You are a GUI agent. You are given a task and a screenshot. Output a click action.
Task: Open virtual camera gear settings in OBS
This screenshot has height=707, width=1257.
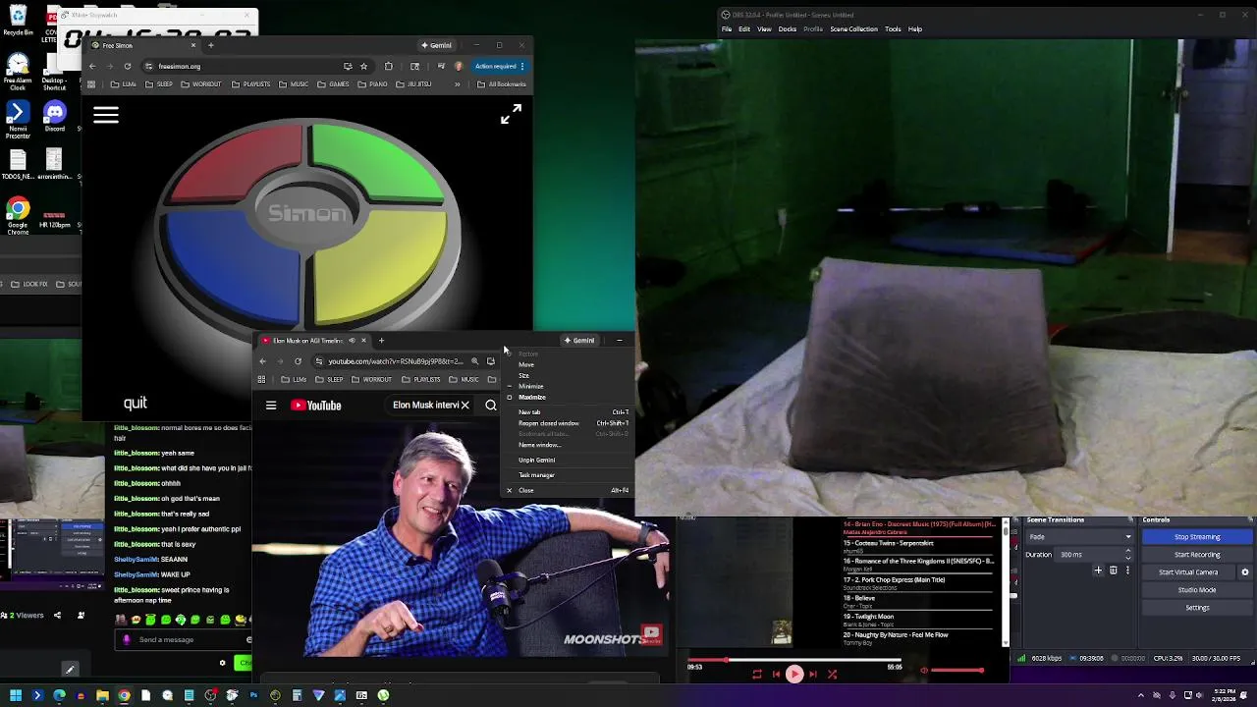pyautogui.click(x=1245, y=572)
